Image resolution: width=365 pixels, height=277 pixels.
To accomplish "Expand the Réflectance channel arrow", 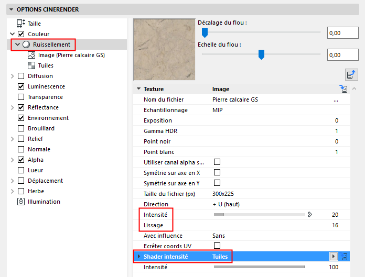I will 13,107.
